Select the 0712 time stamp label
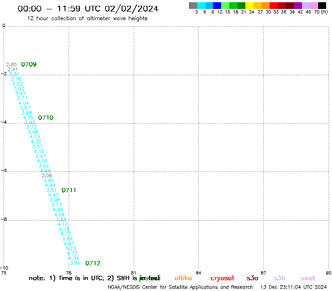Screen dimensions: 332x291 coord(93,263)
